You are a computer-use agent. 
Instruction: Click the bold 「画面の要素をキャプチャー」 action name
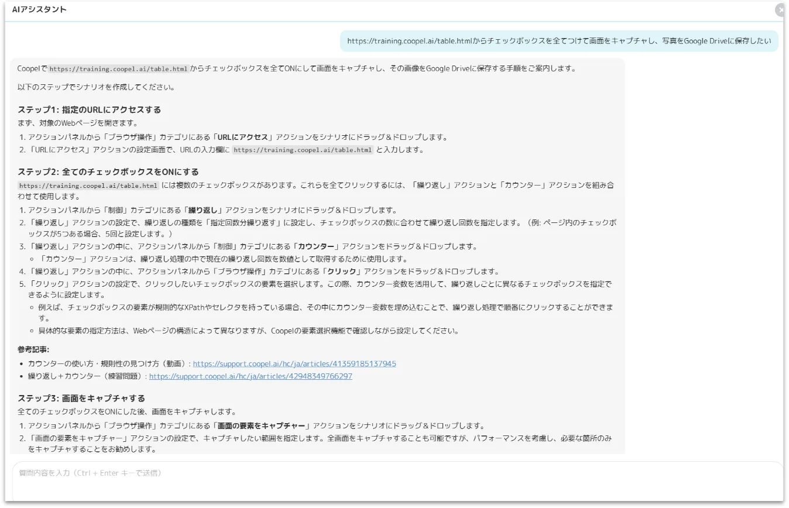(x=262, y=425)
